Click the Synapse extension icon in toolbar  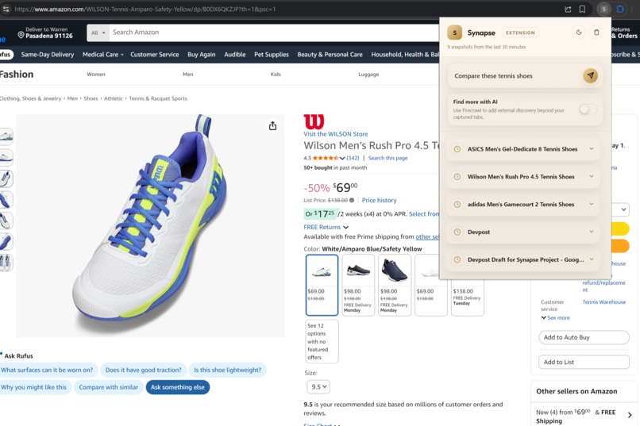[x=603, y=9]
